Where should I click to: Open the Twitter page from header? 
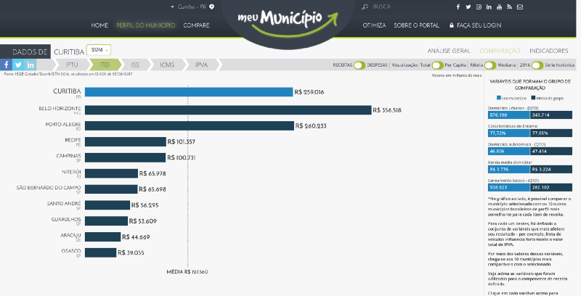[468, 7]
